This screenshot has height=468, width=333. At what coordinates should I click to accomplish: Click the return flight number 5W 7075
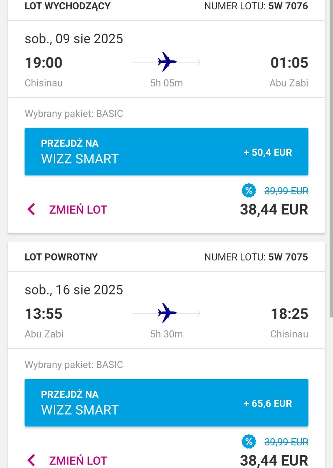tap(288, 257)
